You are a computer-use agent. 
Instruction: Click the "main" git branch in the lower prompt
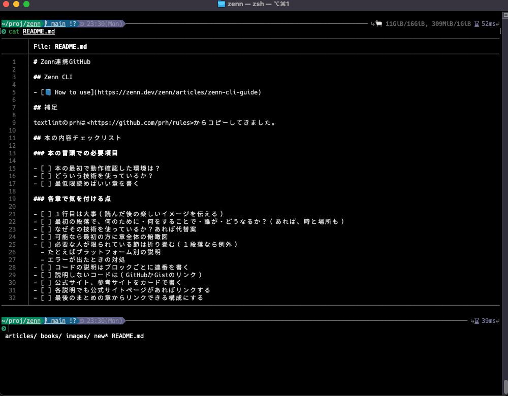point(58,321)
